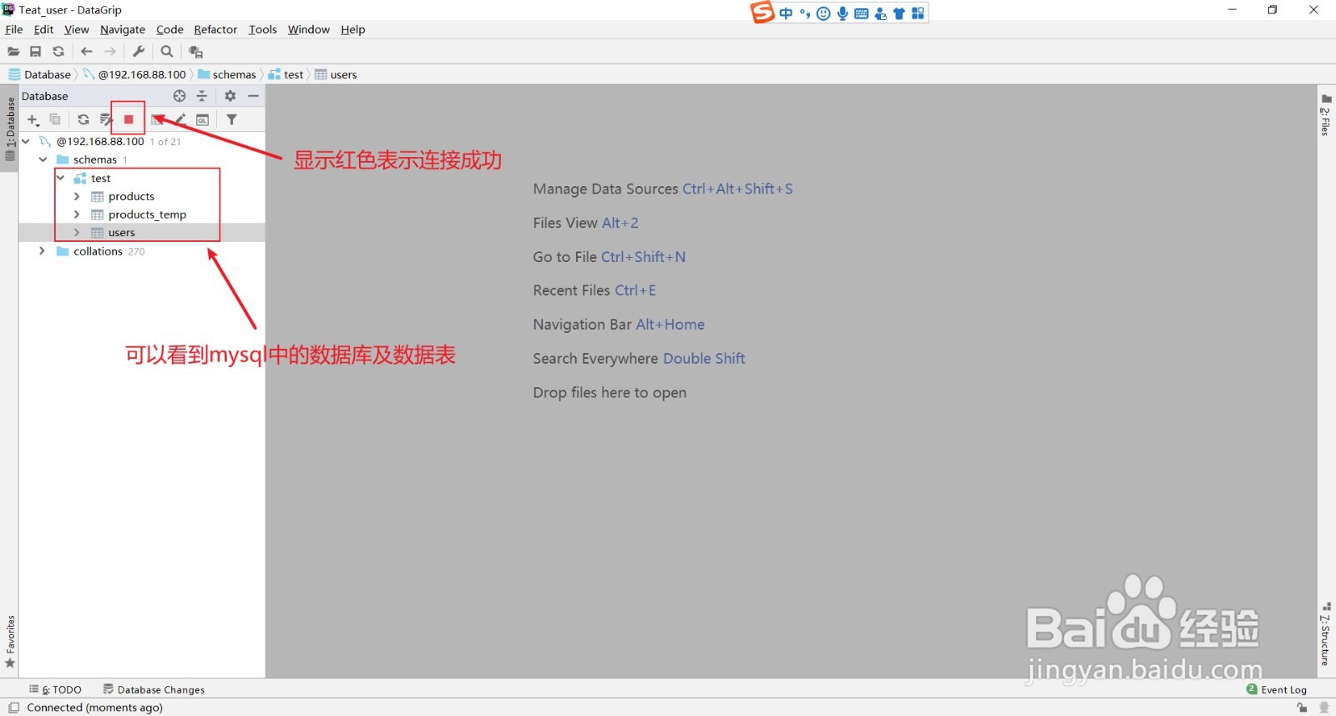Expand the collations folder node
This screenshot has height=716, width=1336.
click(x=42, y=250)
